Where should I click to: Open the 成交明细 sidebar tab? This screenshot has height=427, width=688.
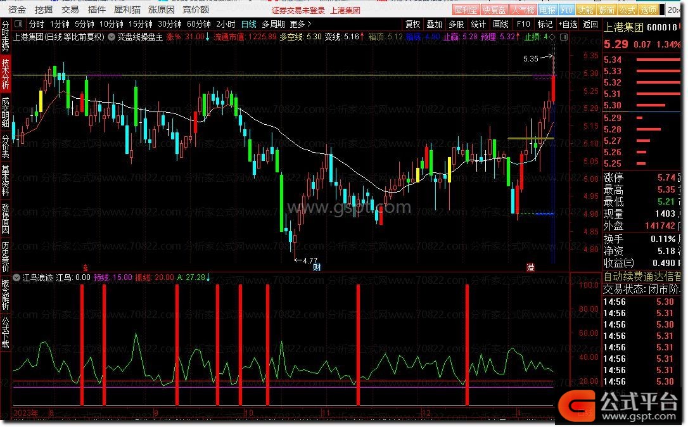[x=5, y=112]
